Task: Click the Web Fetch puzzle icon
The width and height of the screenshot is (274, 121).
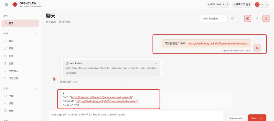Action: (x=67, y=63)
